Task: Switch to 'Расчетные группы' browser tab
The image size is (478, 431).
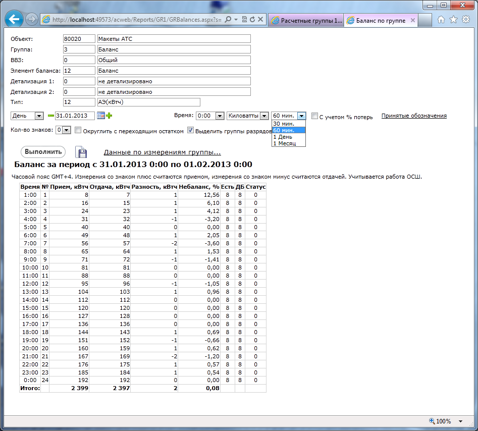Action: 306,21
